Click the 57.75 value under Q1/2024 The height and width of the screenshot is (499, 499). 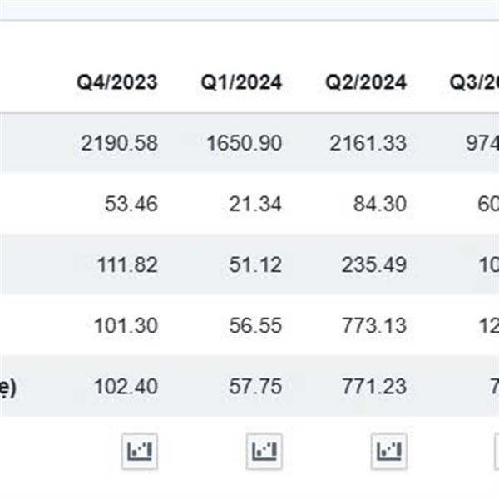coord(255,387)
